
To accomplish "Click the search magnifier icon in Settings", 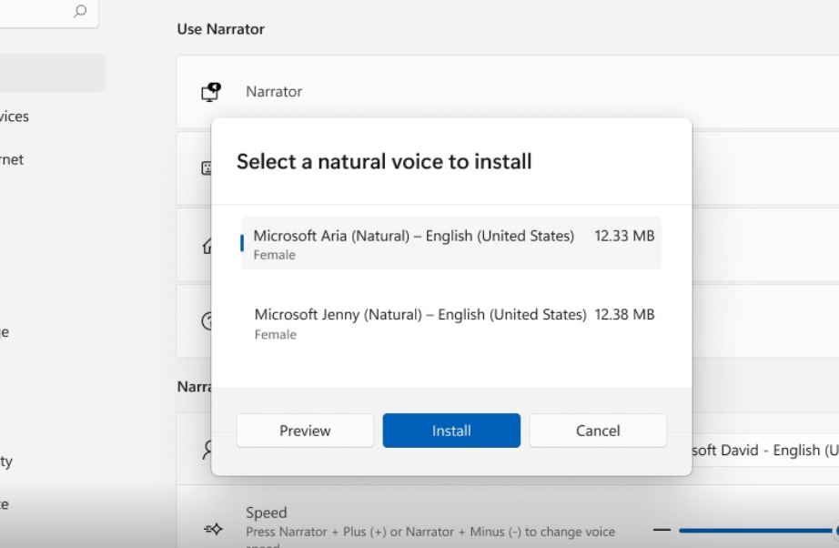I will 80,11.
